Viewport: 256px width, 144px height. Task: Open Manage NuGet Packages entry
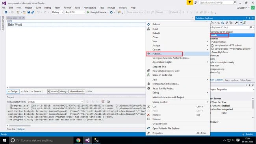click(x=178, y=84)
